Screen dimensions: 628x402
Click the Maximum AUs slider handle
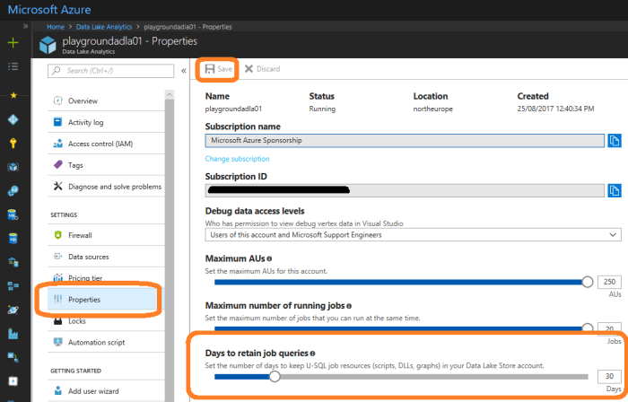point(588,282)
